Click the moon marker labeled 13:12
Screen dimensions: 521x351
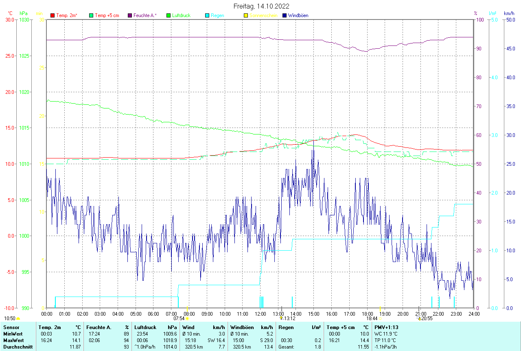point(281,318)
